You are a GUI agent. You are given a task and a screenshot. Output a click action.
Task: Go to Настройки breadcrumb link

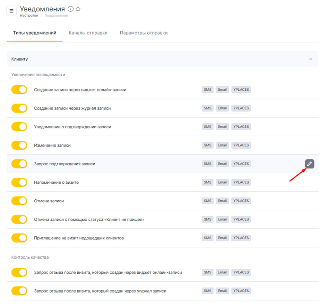click(29, 16)
